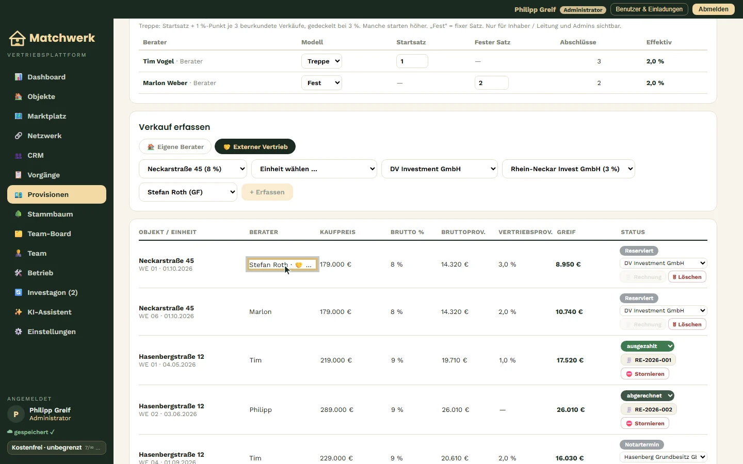Screen dimensions: 743x464
Task: Open the ausgezahlt status dropdown
Action: [648, 346]
